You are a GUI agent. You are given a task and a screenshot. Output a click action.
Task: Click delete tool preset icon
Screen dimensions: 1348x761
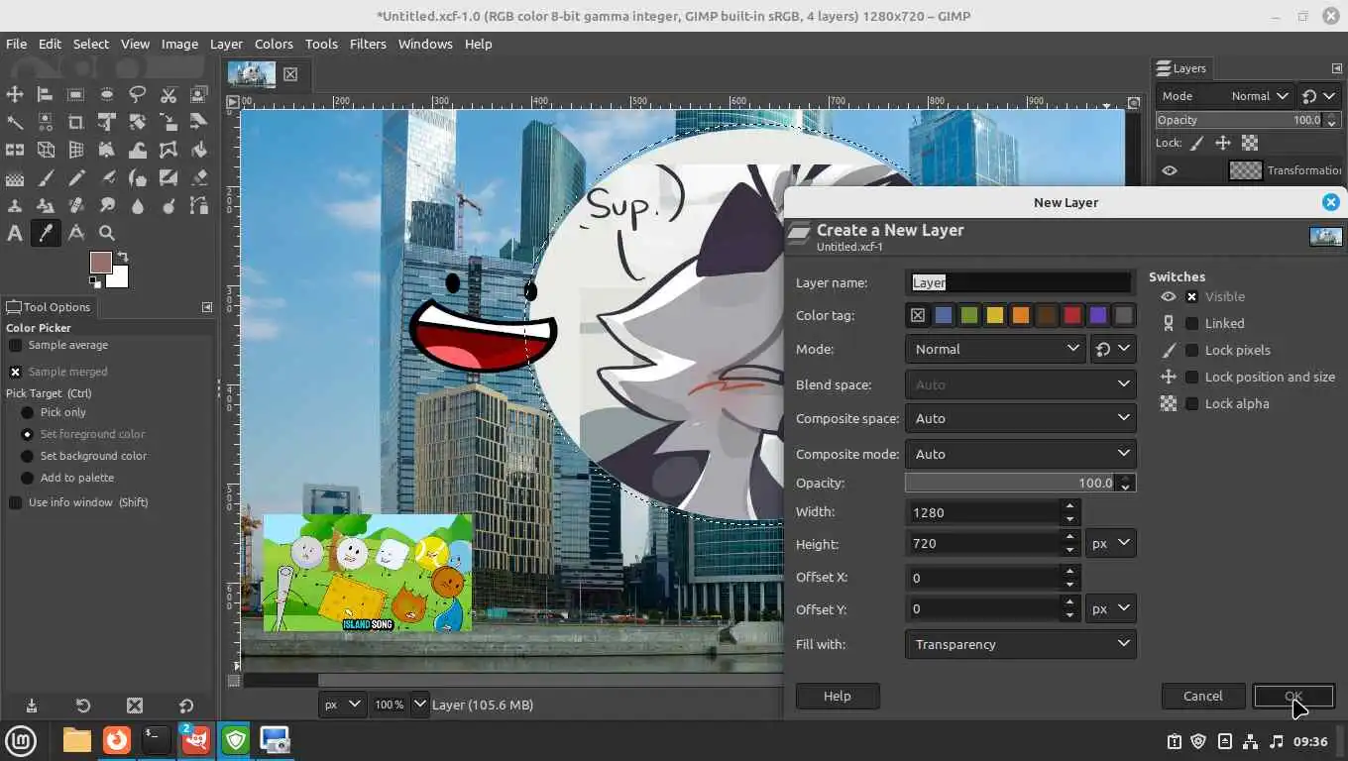coord(135,706)
